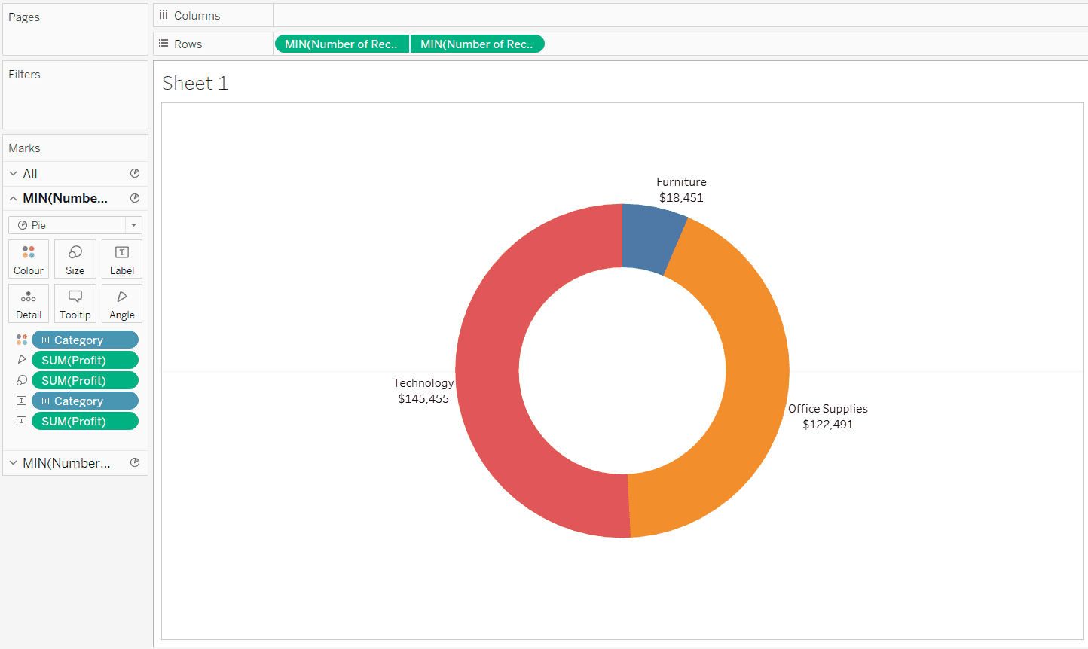Open the Colour marks property
Screen dimensions: 1088x649
pos(29,259)
